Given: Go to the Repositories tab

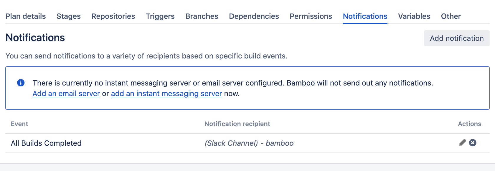Looking at the screenshot, I should (113, 16).
